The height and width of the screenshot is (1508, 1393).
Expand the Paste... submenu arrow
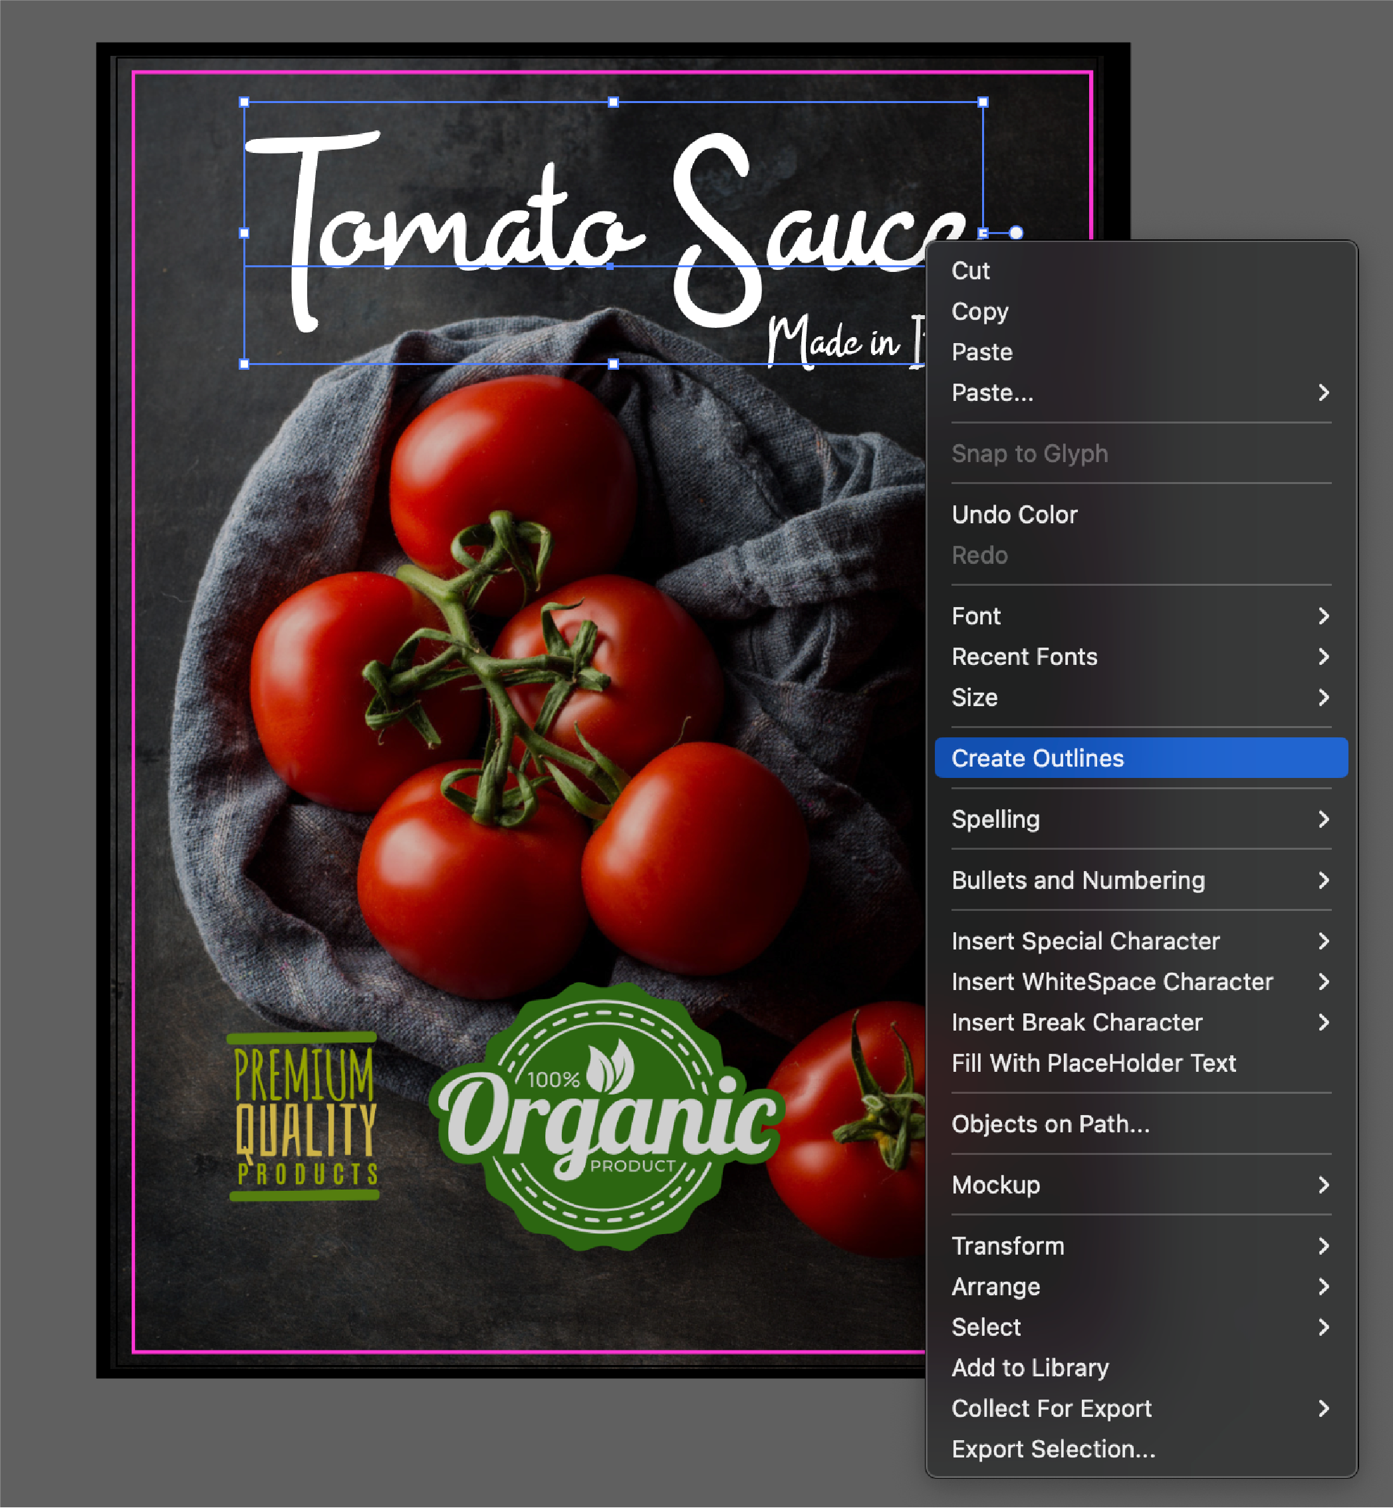pos(1323,393)
